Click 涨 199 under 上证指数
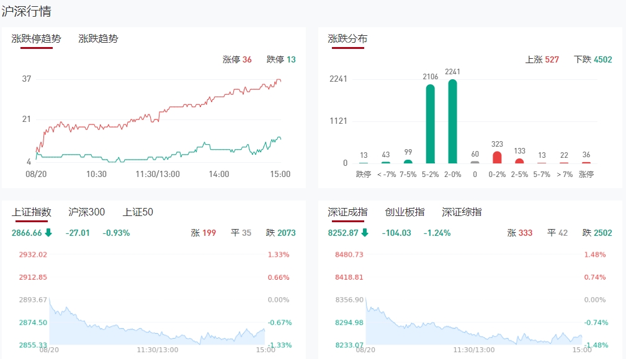 [203, 233]
